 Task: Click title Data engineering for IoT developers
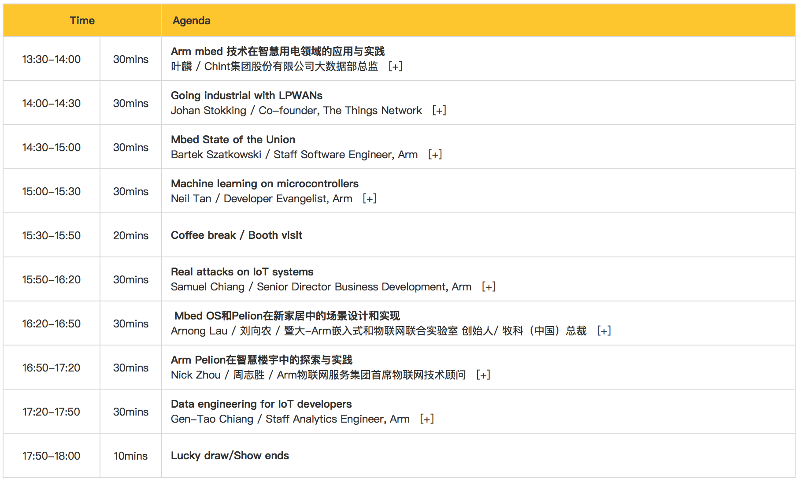pyautogui.click(x=261, y=404)
